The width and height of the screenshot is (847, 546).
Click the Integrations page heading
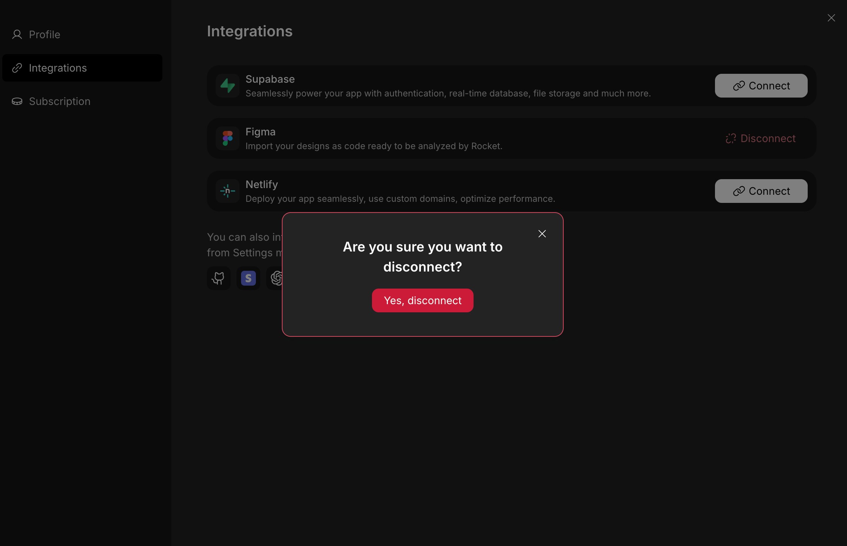tap(250, 31)
